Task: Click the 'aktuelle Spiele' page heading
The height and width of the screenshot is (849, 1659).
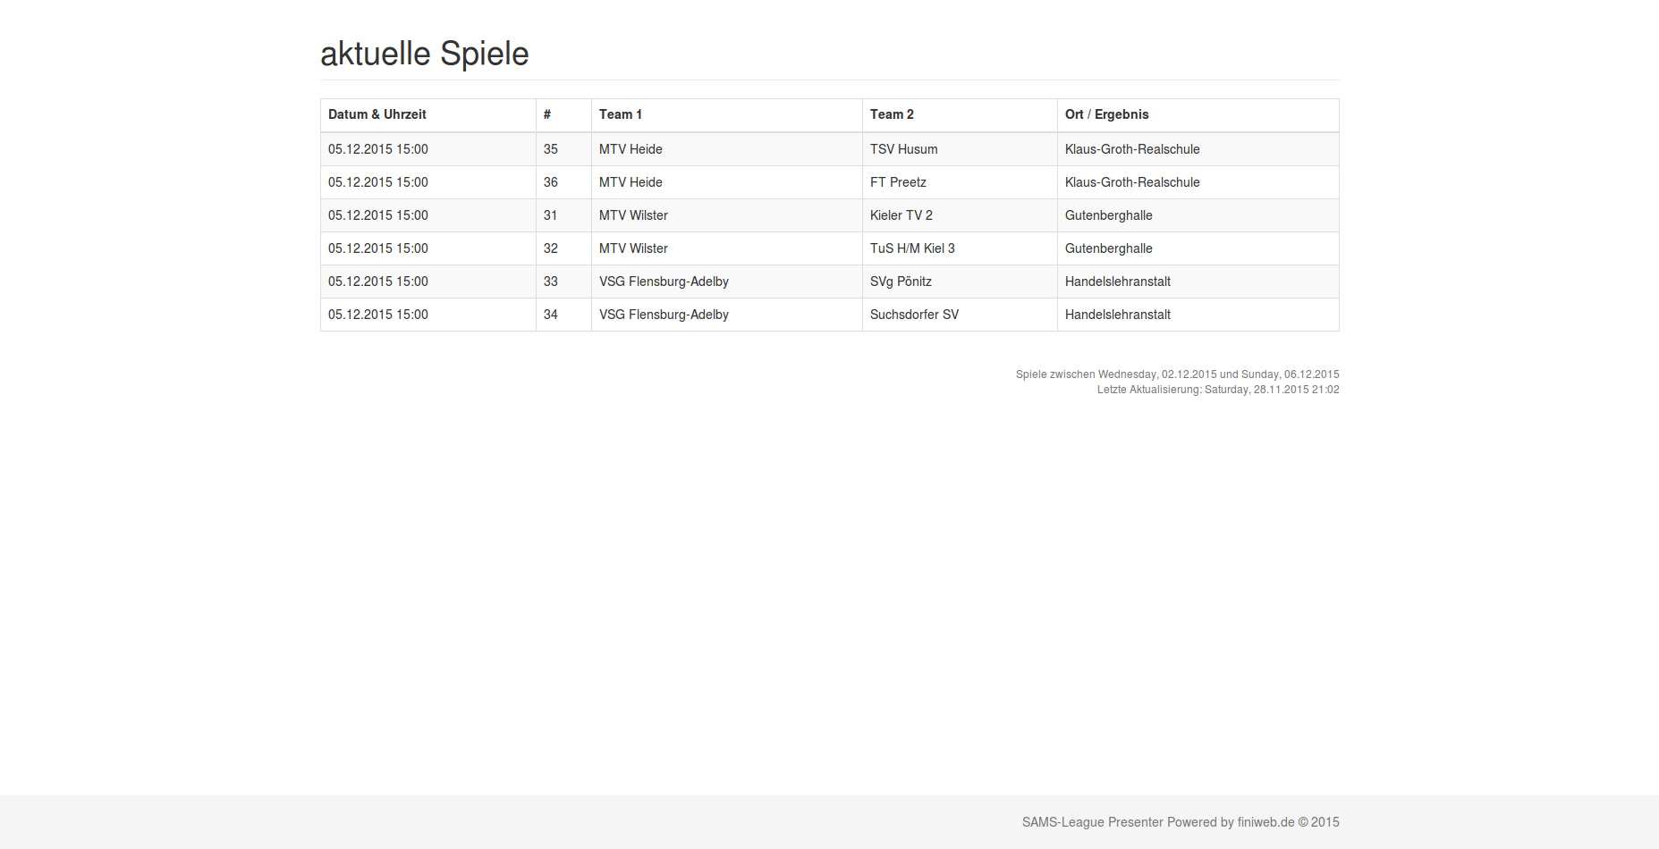Action: pyautogui.click(x=425, y=54)
